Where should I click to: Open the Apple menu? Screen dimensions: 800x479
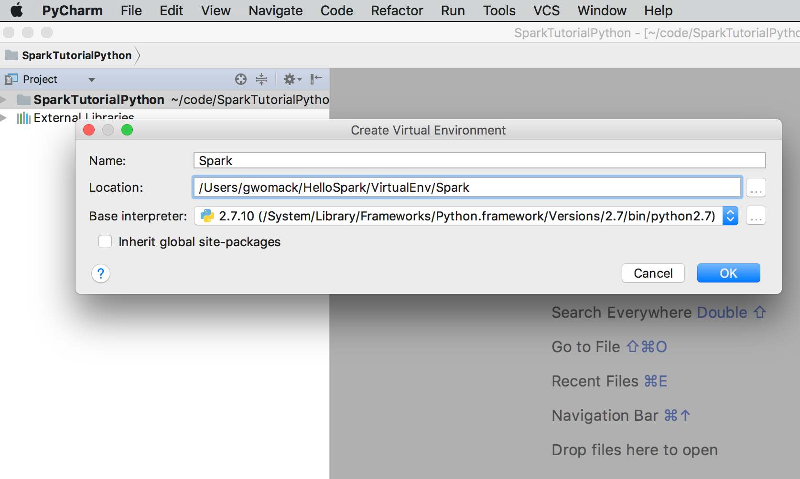[17, 10]
